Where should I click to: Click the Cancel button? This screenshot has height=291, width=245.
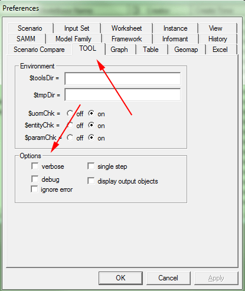pyautogui.click(x=168, y=278)
